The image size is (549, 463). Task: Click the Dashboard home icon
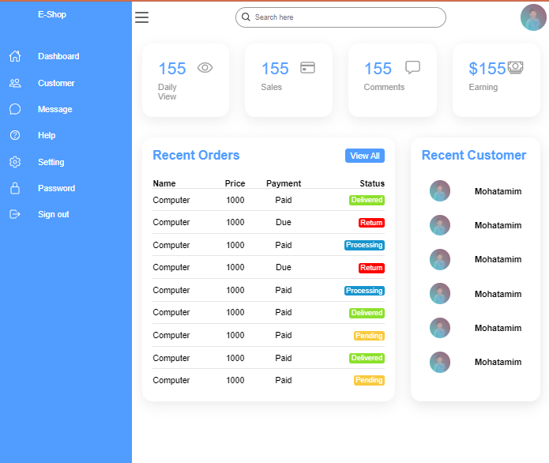pyautogui.click(x=15, y=56)
